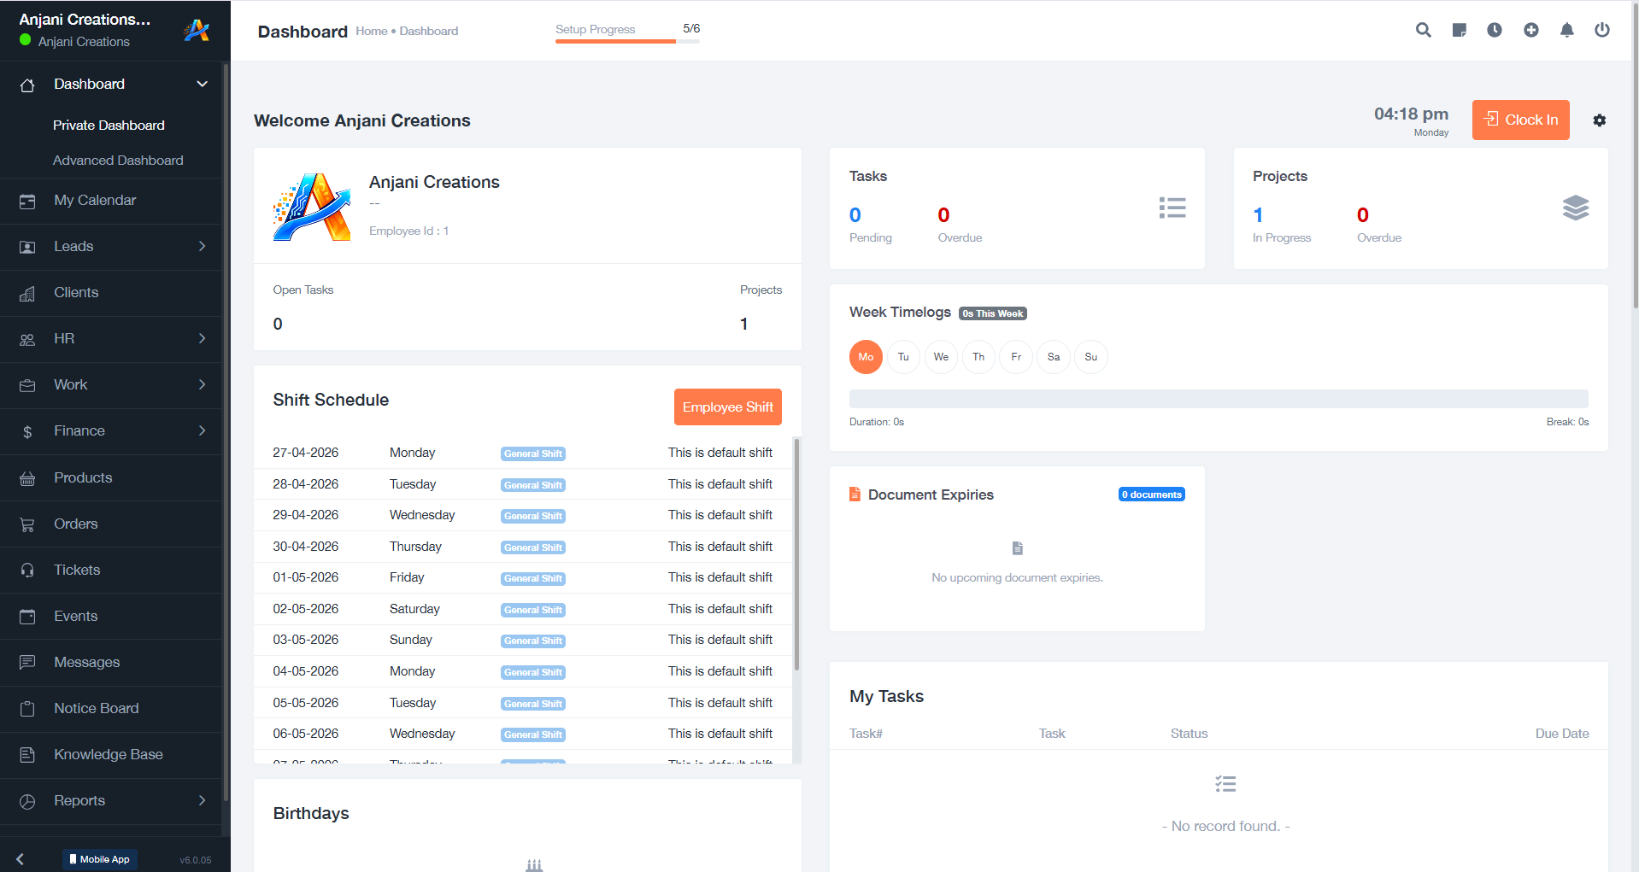
Task: Select Sunday in Week Timelogs
Action: [1091, 357]
